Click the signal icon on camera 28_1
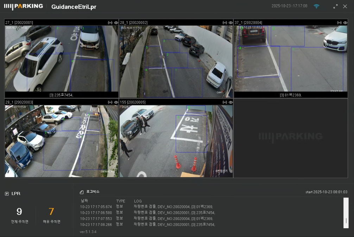354x237 pixels. 225,23
